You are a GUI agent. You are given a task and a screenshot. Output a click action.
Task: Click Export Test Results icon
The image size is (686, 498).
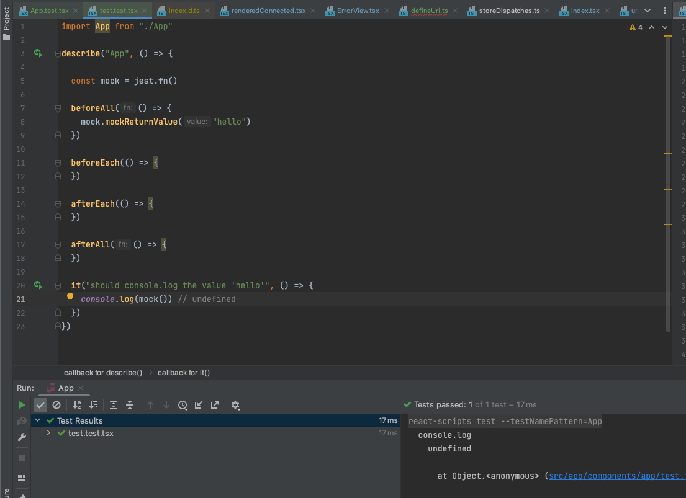[215, 405]
